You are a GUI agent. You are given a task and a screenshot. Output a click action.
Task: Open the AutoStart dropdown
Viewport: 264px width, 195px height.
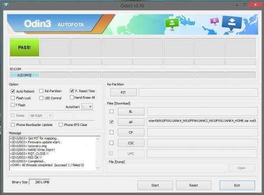pyautogui.click(x=87, y=106)
